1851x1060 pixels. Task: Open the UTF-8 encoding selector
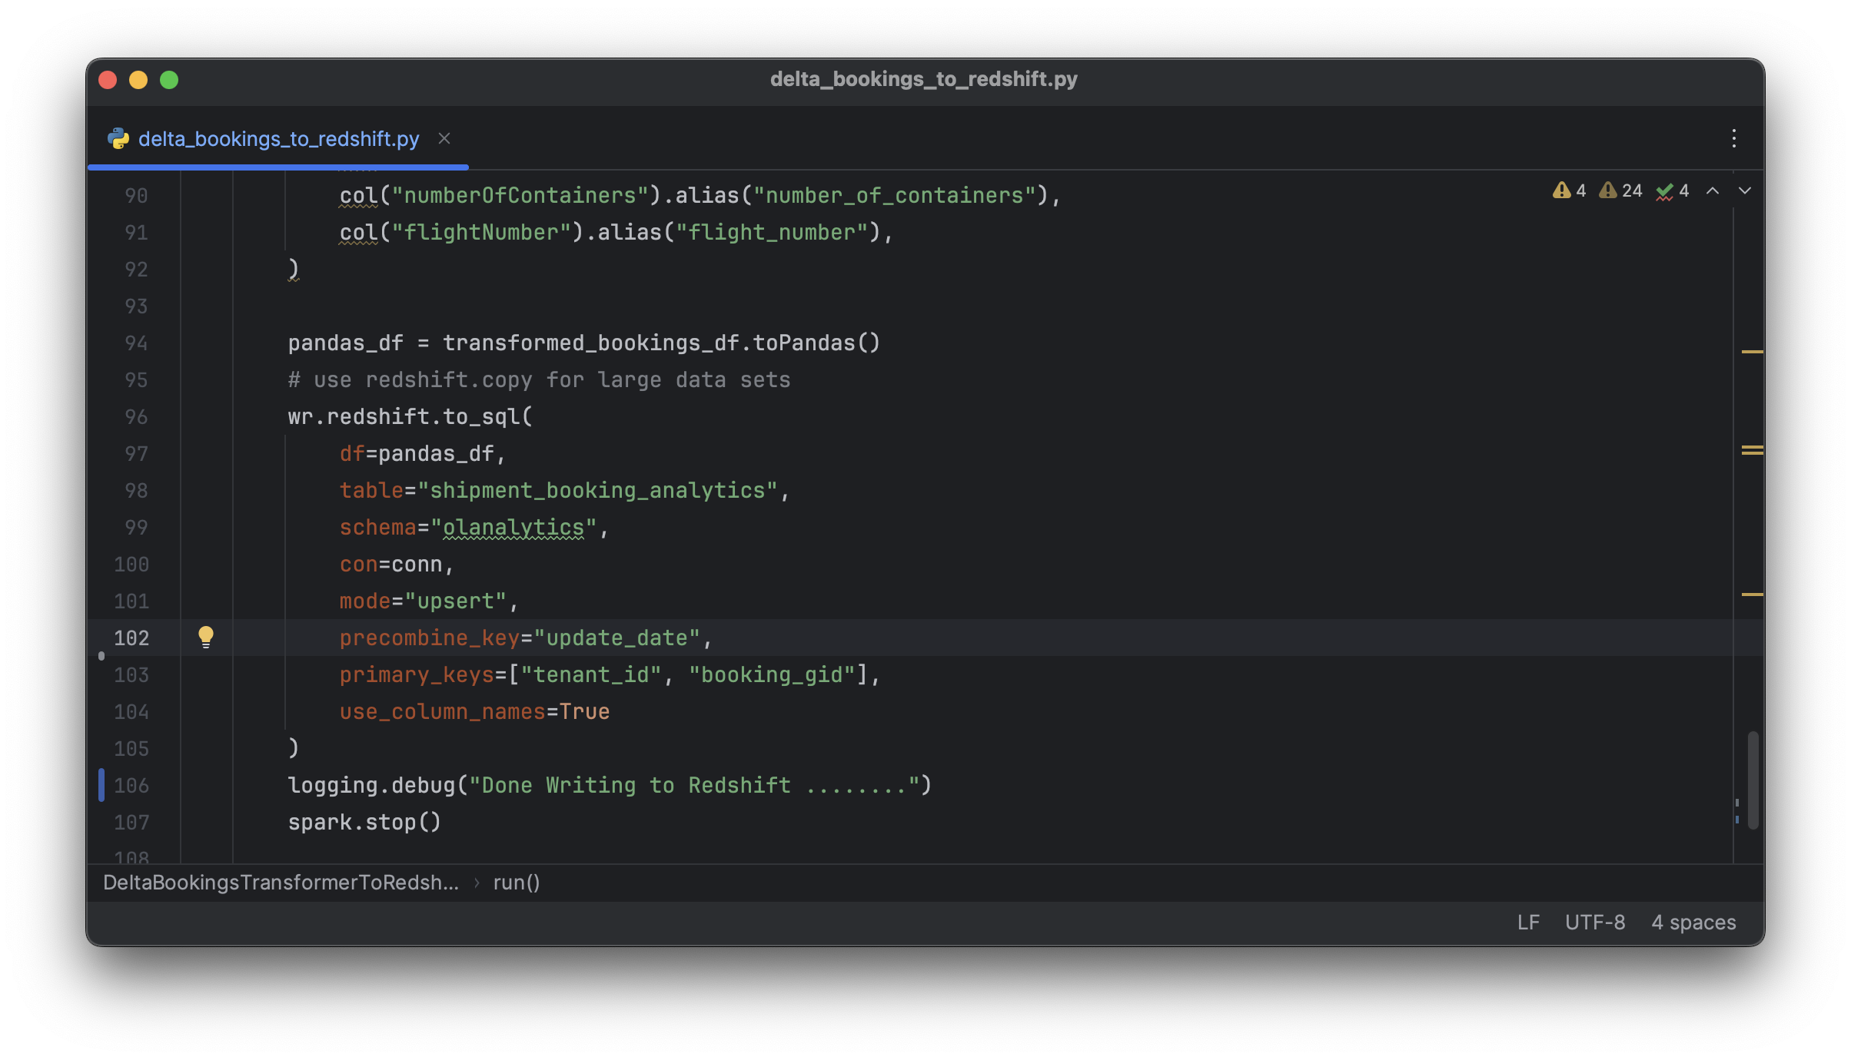[x=1595, y=922]
